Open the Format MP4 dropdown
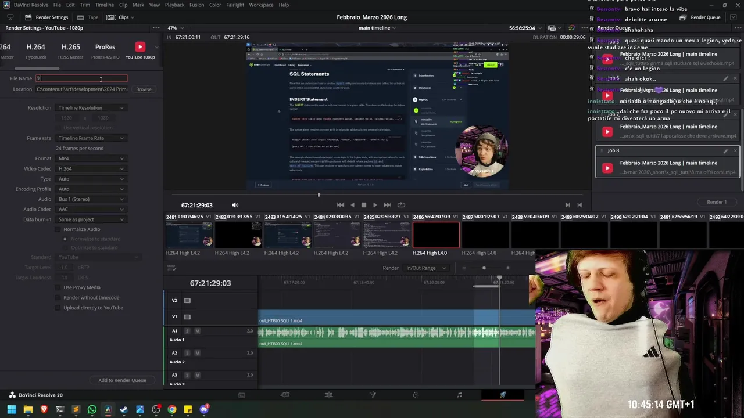This screenshot has width=744, height=418. (x=91, y=158)
